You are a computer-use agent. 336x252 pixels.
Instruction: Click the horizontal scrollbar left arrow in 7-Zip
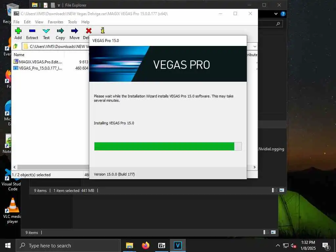tap(14, 167)
